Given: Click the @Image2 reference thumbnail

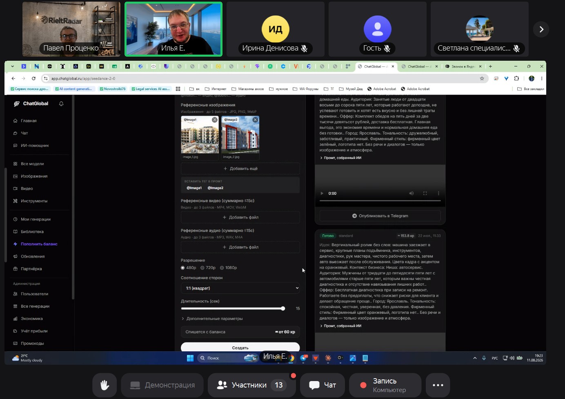Looking at the screenshot, I should (x=240, y=135).
